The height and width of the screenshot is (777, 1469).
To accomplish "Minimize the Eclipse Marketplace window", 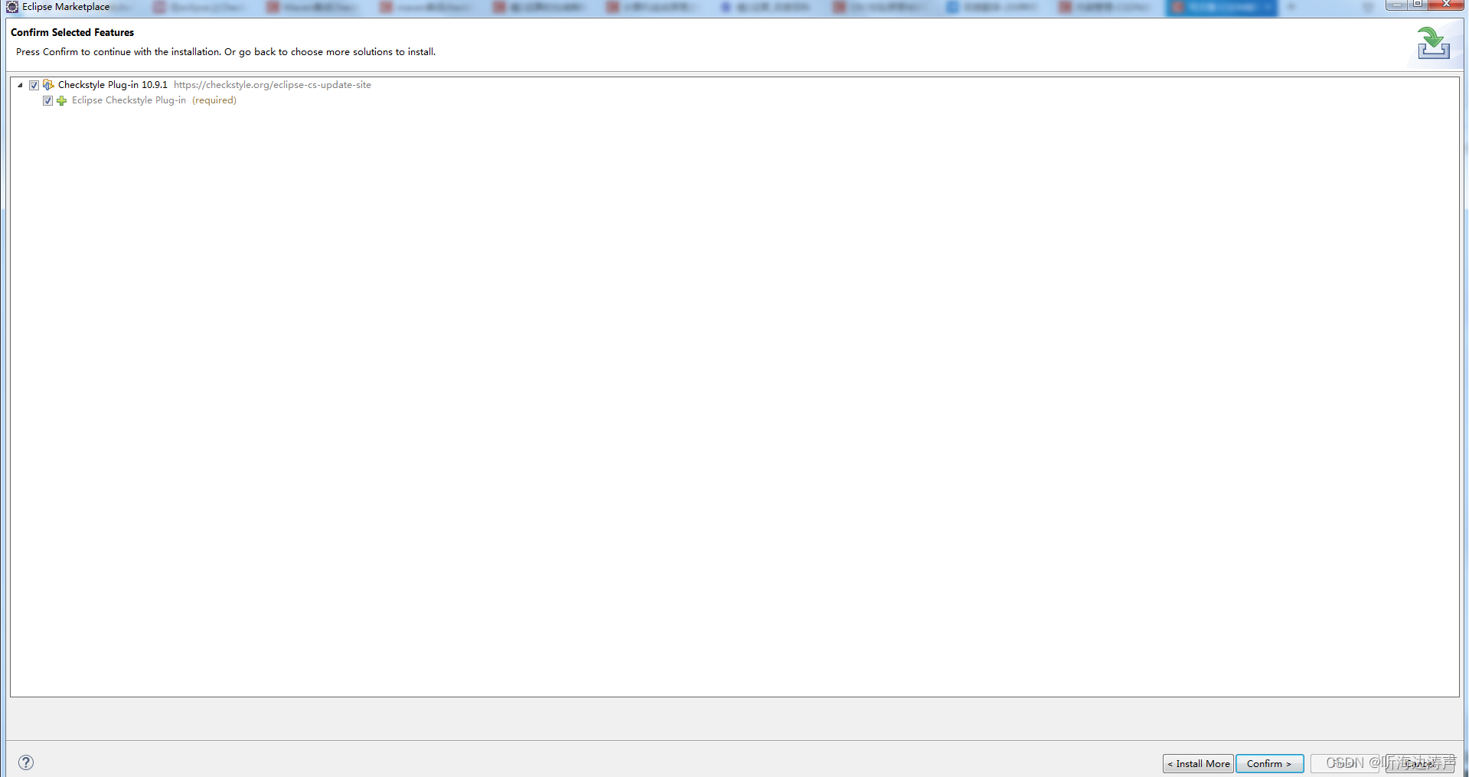I will point(1397,5).
